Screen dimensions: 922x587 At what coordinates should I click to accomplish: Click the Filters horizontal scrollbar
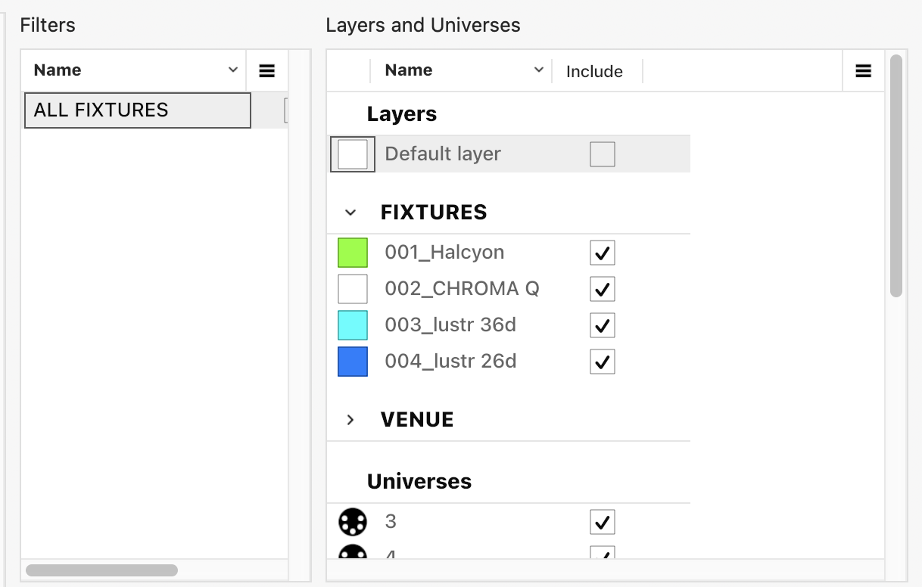tap(101, 570)
